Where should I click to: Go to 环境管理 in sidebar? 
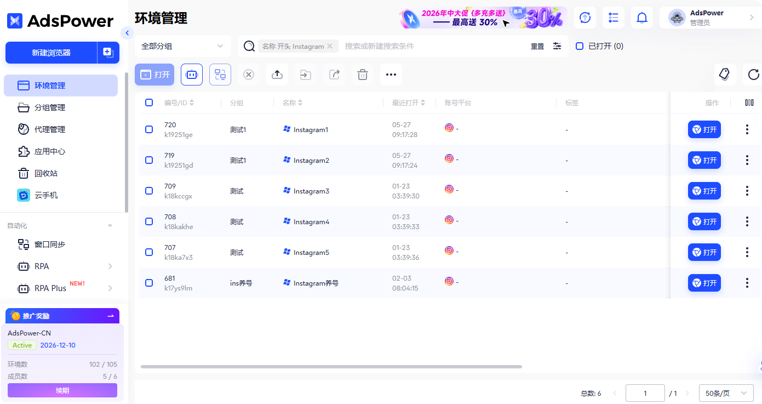[x=61, y=86]
